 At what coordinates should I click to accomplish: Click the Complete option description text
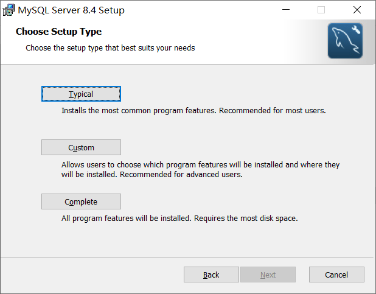point(179,218)
